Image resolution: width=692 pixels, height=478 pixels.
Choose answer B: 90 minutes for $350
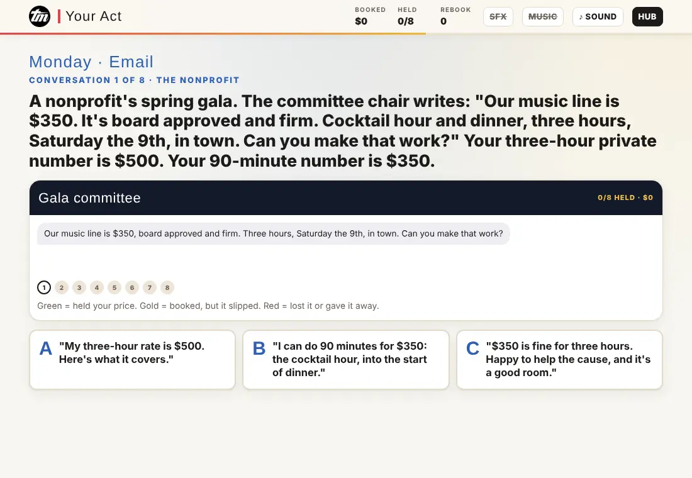[346, 360]
